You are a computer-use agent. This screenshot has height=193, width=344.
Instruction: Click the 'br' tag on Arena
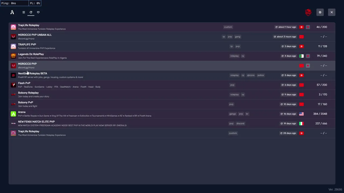point(247,114)
